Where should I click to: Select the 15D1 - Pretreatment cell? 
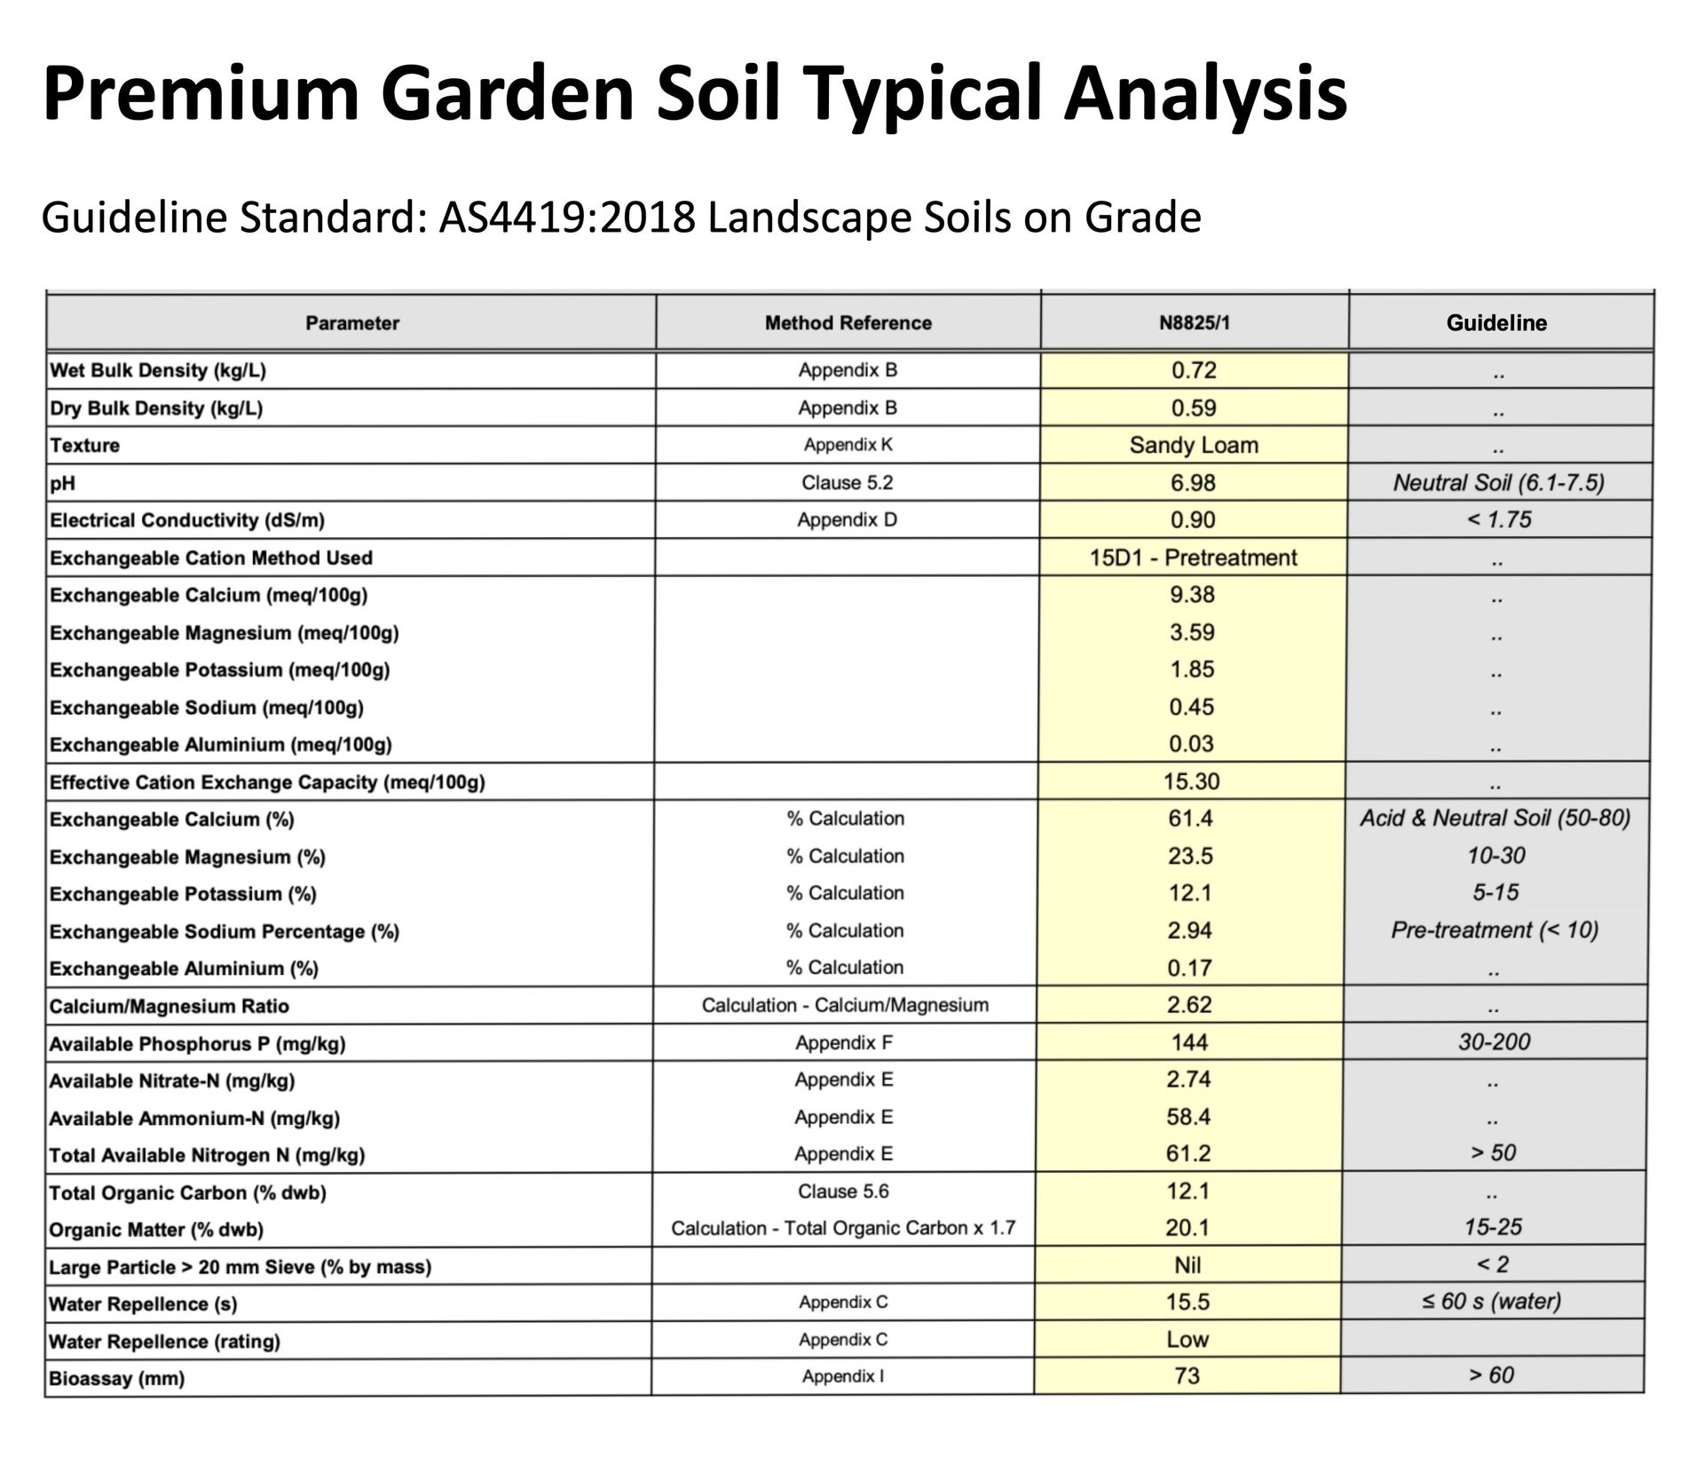pyautogui.click(x=1189, y=557)
